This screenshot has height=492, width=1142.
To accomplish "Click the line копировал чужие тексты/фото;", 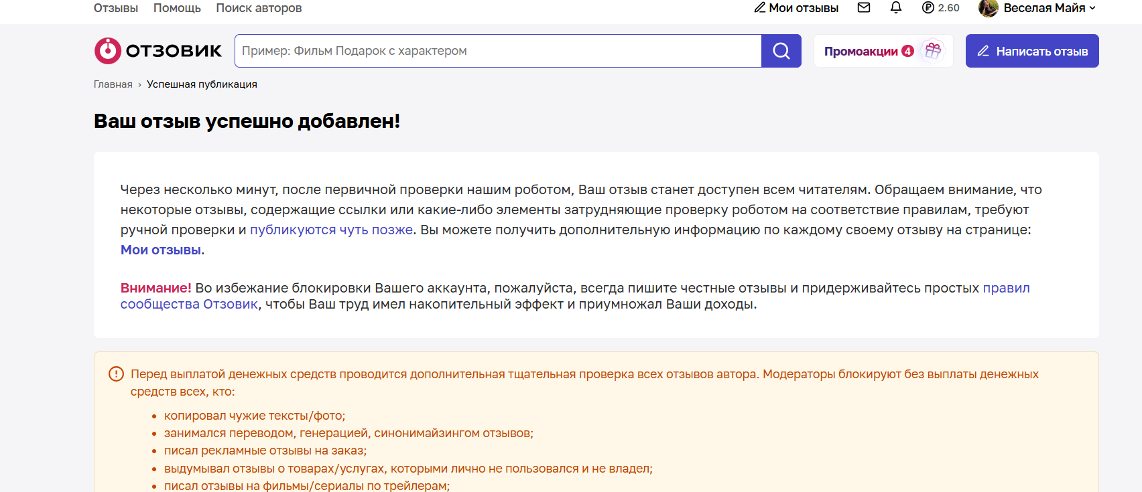I will 255,416.
